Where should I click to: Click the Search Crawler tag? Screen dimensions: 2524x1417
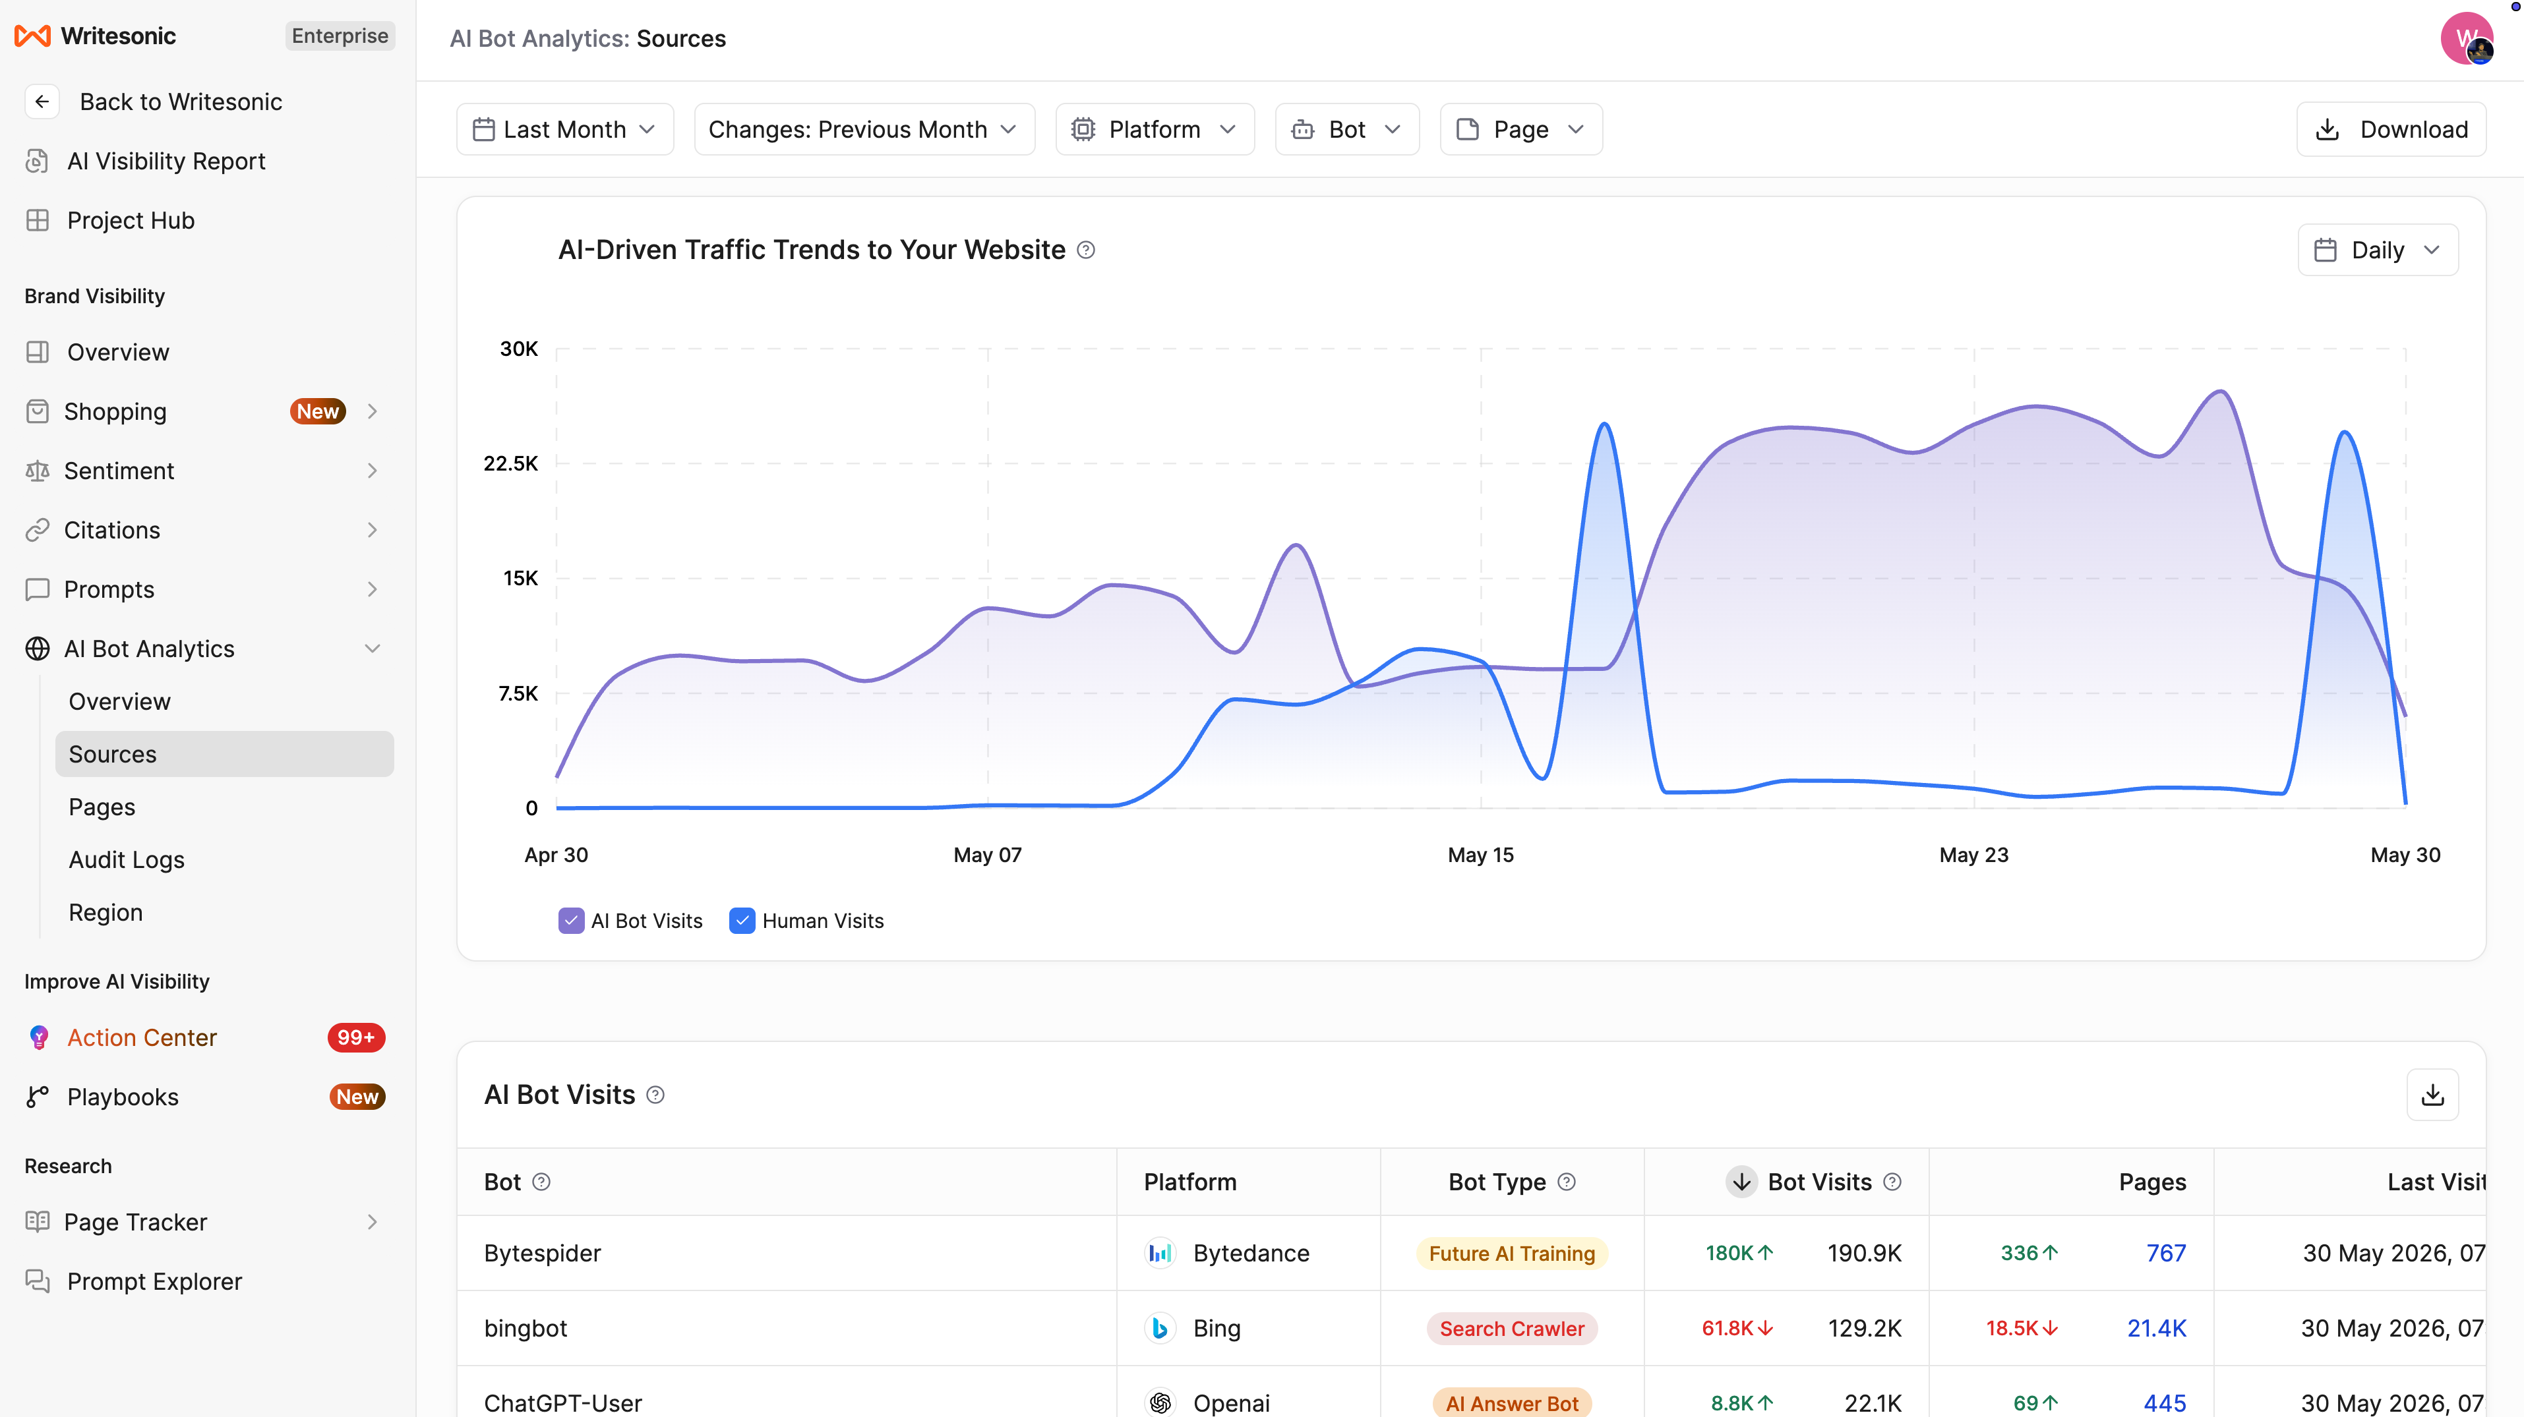point(1512,1329)
